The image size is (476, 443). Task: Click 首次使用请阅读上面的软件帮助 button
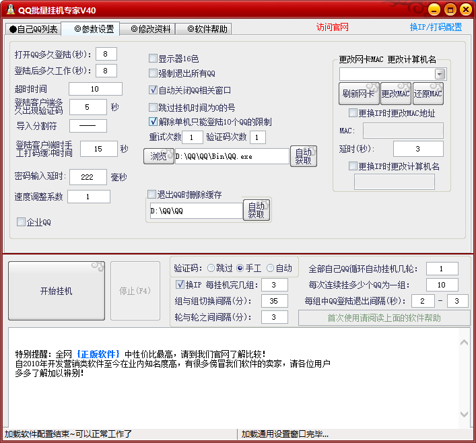[x=384, y=318]
